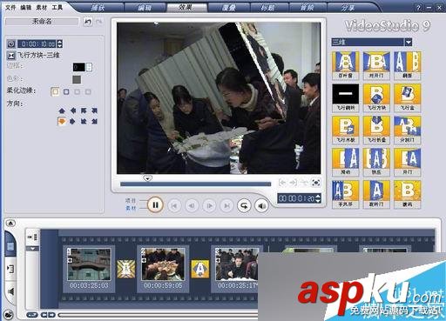Switch to the 编辑 Edit step tab

pyautogui.click(x=145, y=7)
